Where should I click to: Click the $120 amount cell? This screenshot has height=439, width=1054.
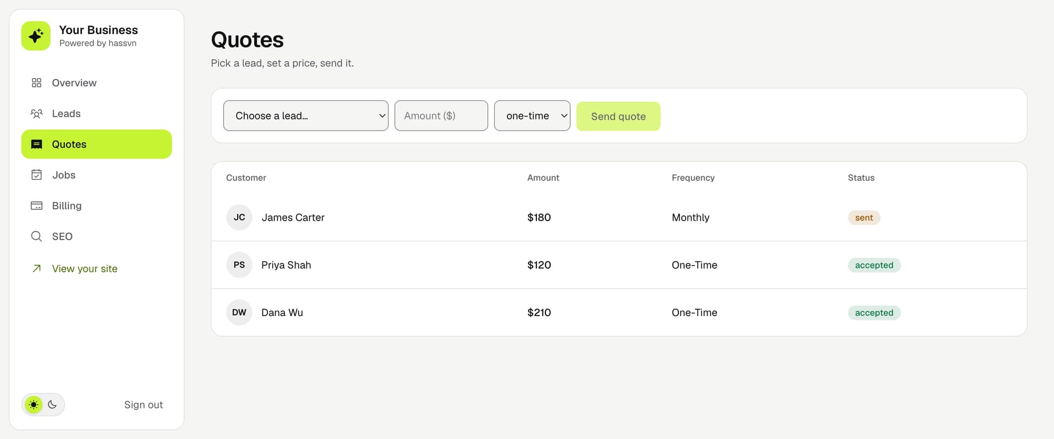(x=539, y=265)
